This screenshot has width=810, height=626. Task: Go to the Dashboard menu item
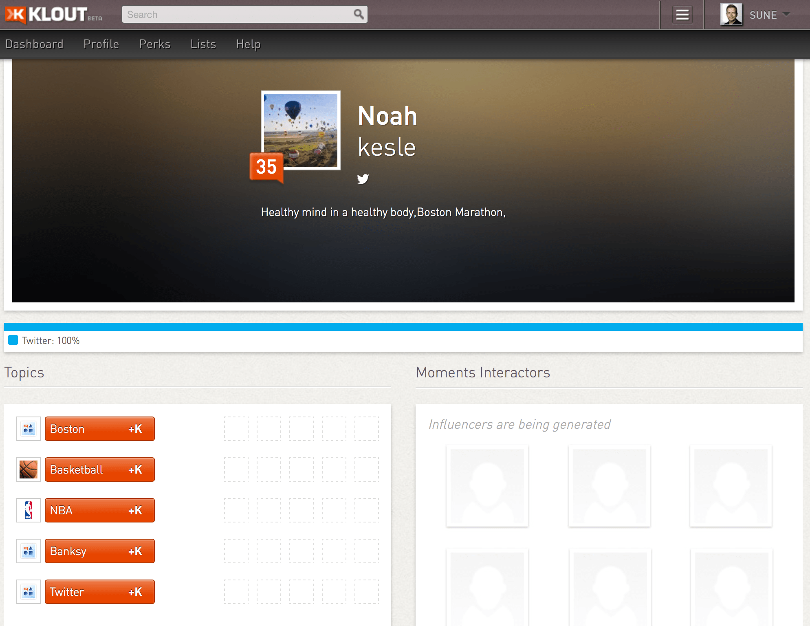click(35, 44)
